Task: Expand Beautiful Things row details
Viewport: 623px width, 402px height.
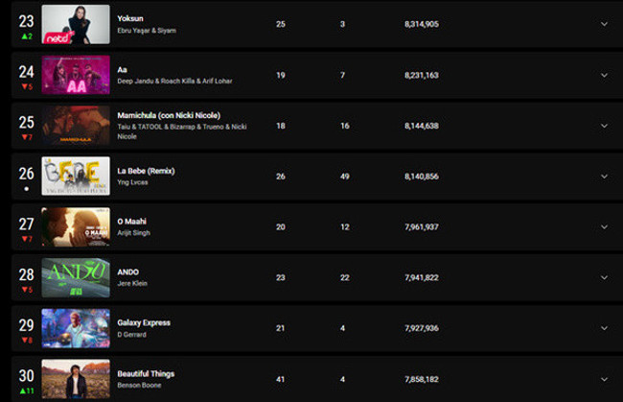Action: click(604, 379)
